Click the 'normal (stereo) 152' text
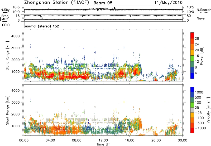This screenshot has height=146, width=211. [x=42, y=26]
